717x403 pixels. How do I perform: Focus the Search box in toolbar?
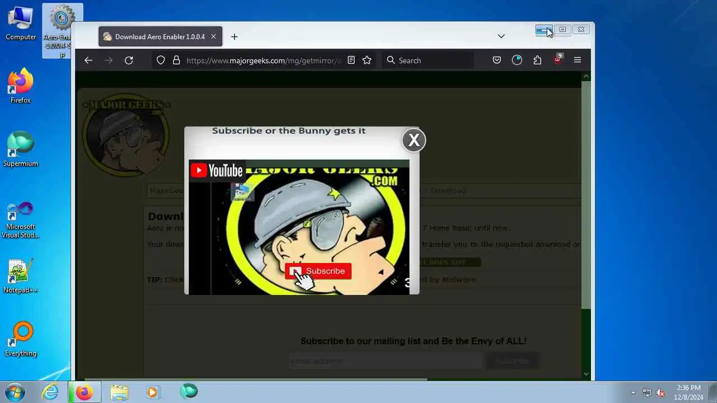(x=429, y=60)
